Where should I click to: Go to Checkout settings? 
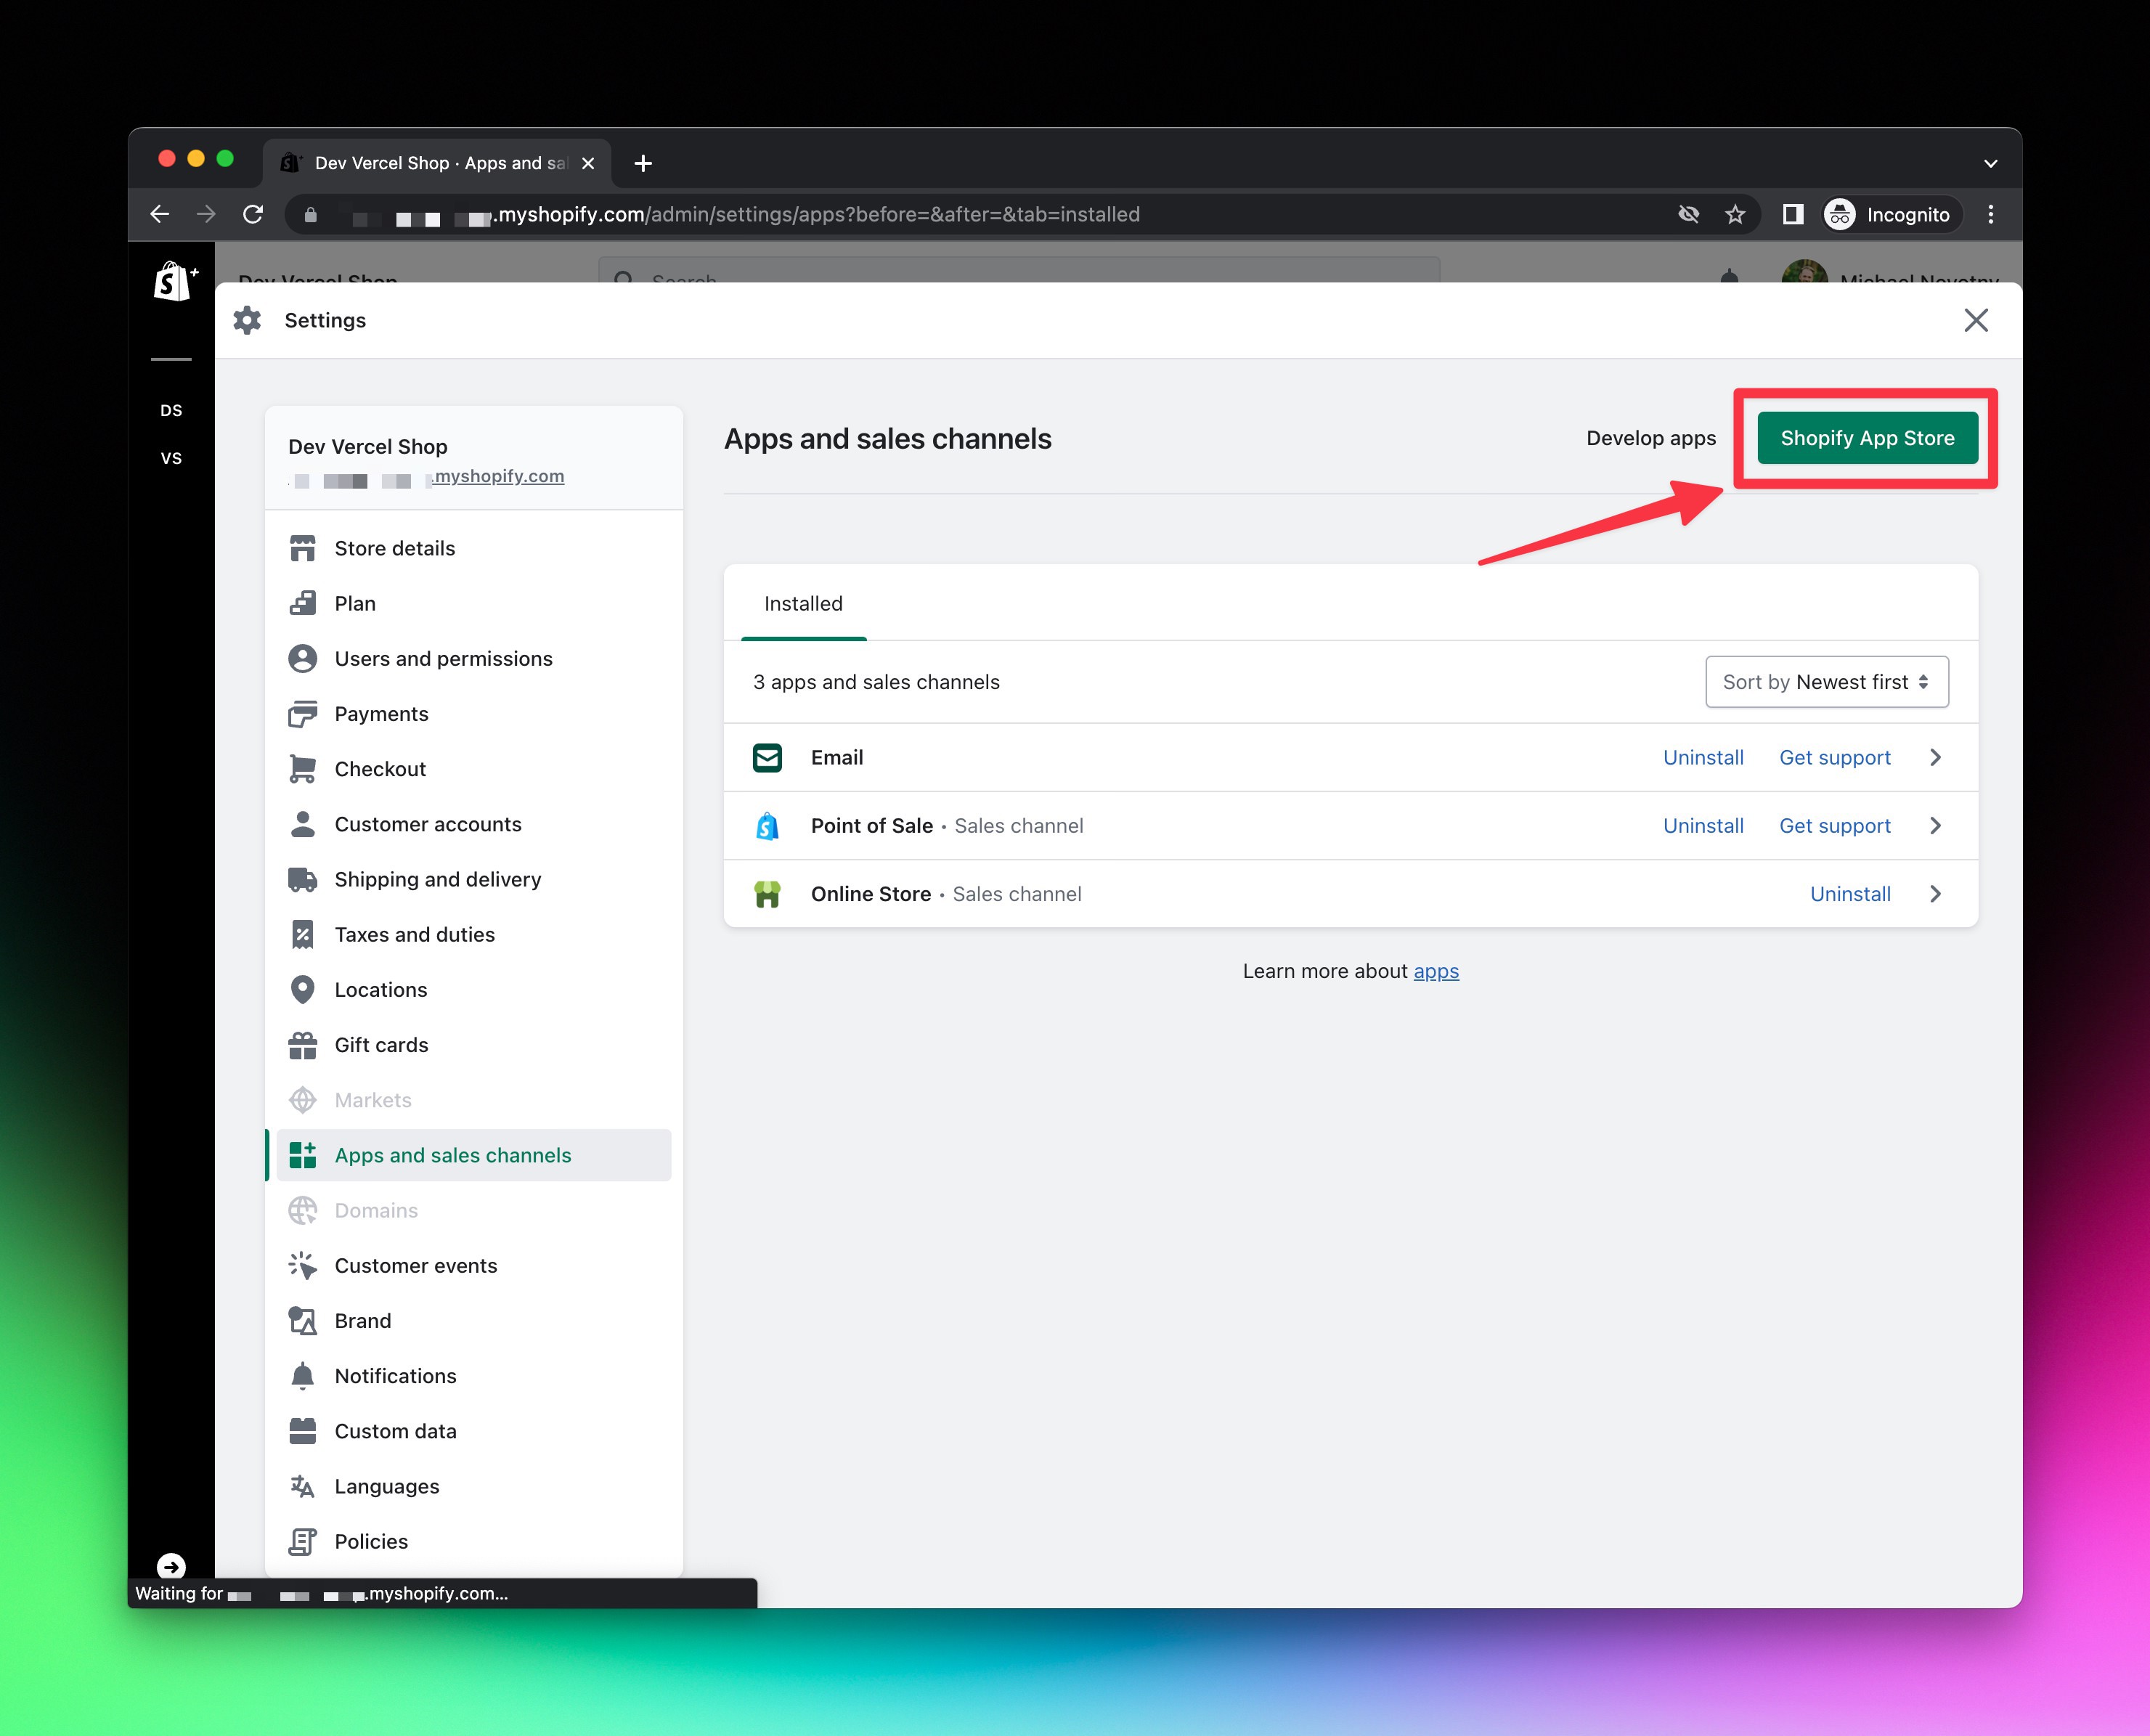click(474, 769)
